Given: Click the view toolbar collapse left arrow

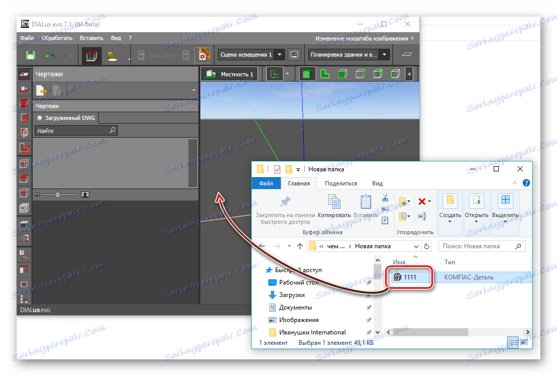Looking at the screenshot, I should click(409, 74).
